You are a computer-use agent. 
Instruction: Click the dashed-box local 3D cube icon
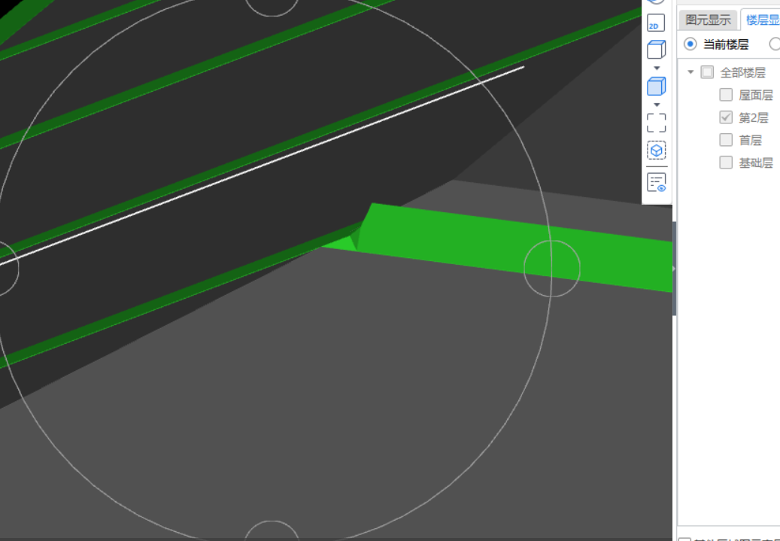click(x=656, y=150)
